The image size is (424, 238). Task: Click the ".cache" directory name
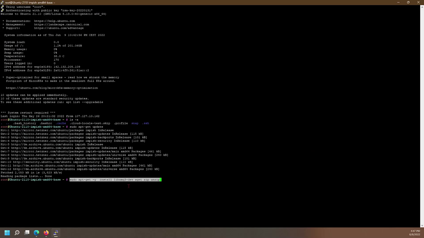(x=61, y=123)
